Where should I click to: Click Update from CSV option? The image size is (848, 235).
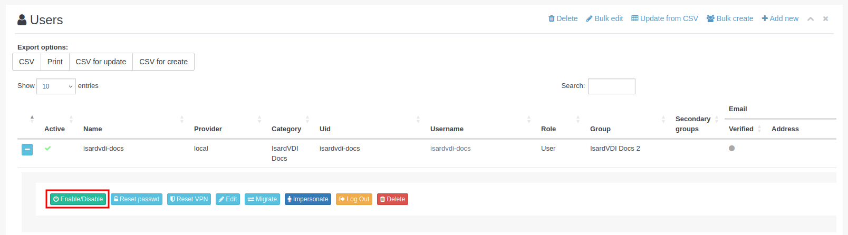[x=664, y=18]
